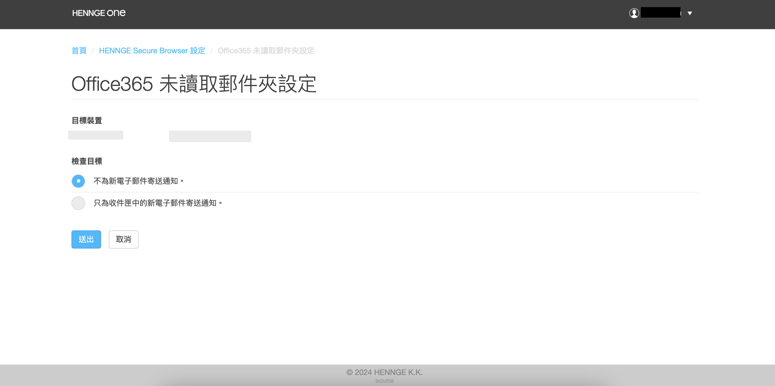Select 只為收件匣中的新電子郵件寄送通知 radio option
Screen dimensions: 775x386
click(78, 203)
